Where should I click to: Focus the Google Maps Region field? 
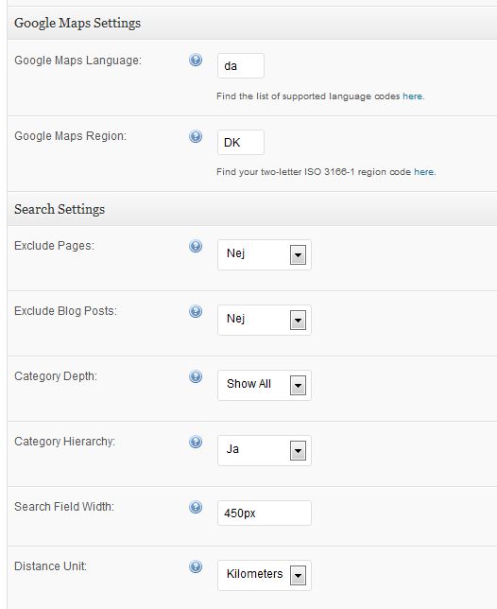click(241, 143)
